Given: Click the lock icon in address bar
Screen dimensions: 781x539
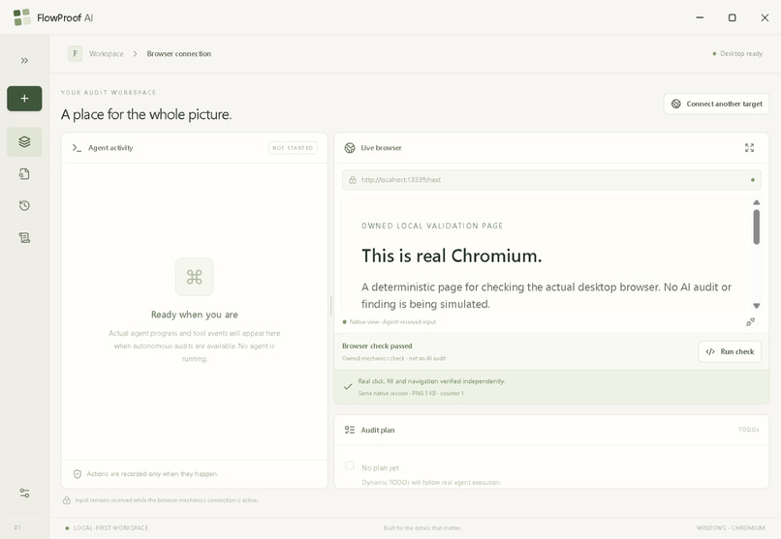Looking at the screenshot, I should coord(352,179).
